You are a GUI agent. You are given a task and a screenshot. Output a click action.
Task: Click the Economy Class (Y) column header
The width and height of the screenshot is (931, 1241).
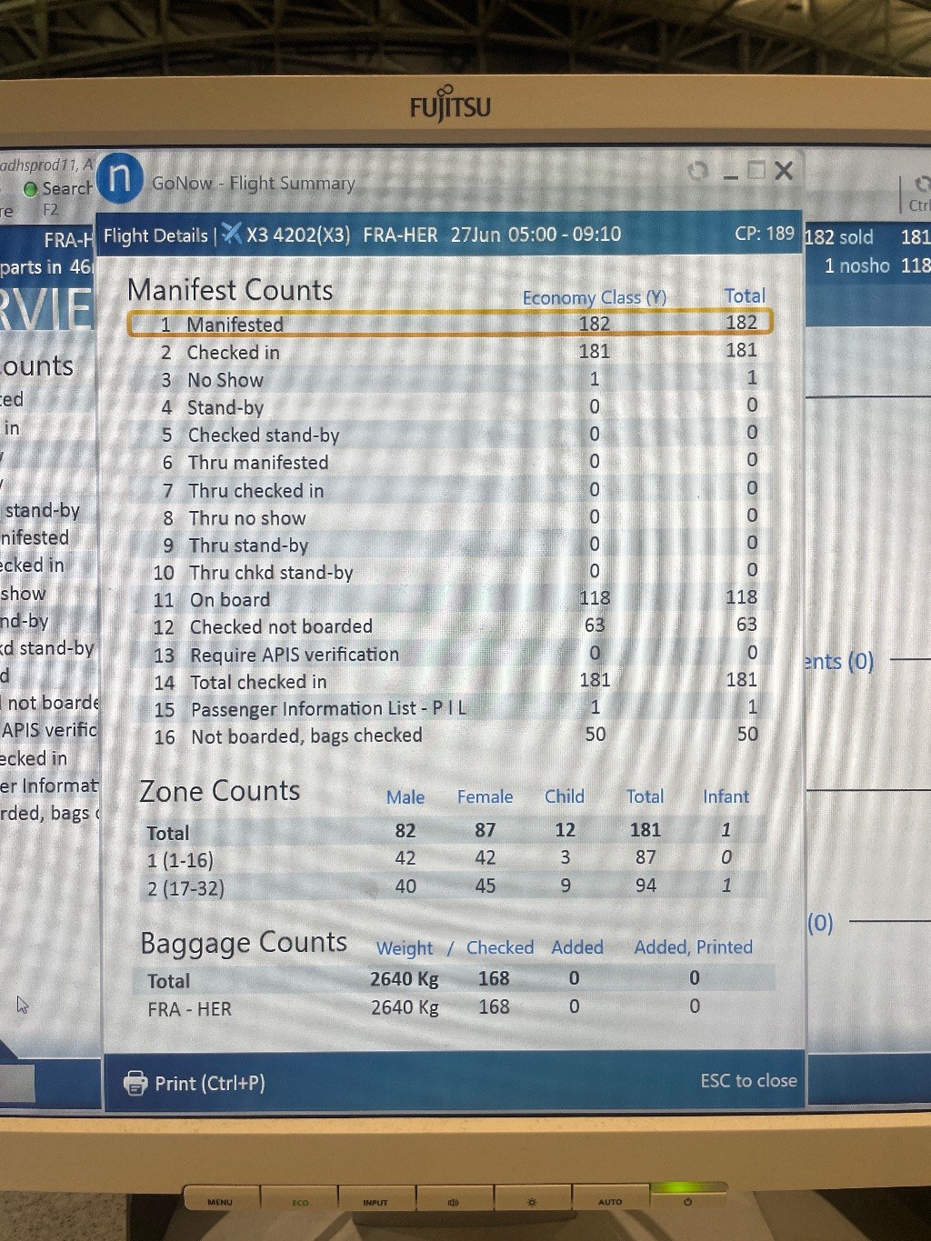tap(594, 297)
